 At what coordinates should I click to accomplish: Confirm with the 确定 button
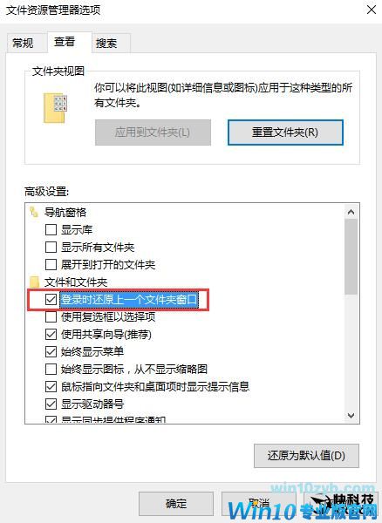(x=176, y=503)
